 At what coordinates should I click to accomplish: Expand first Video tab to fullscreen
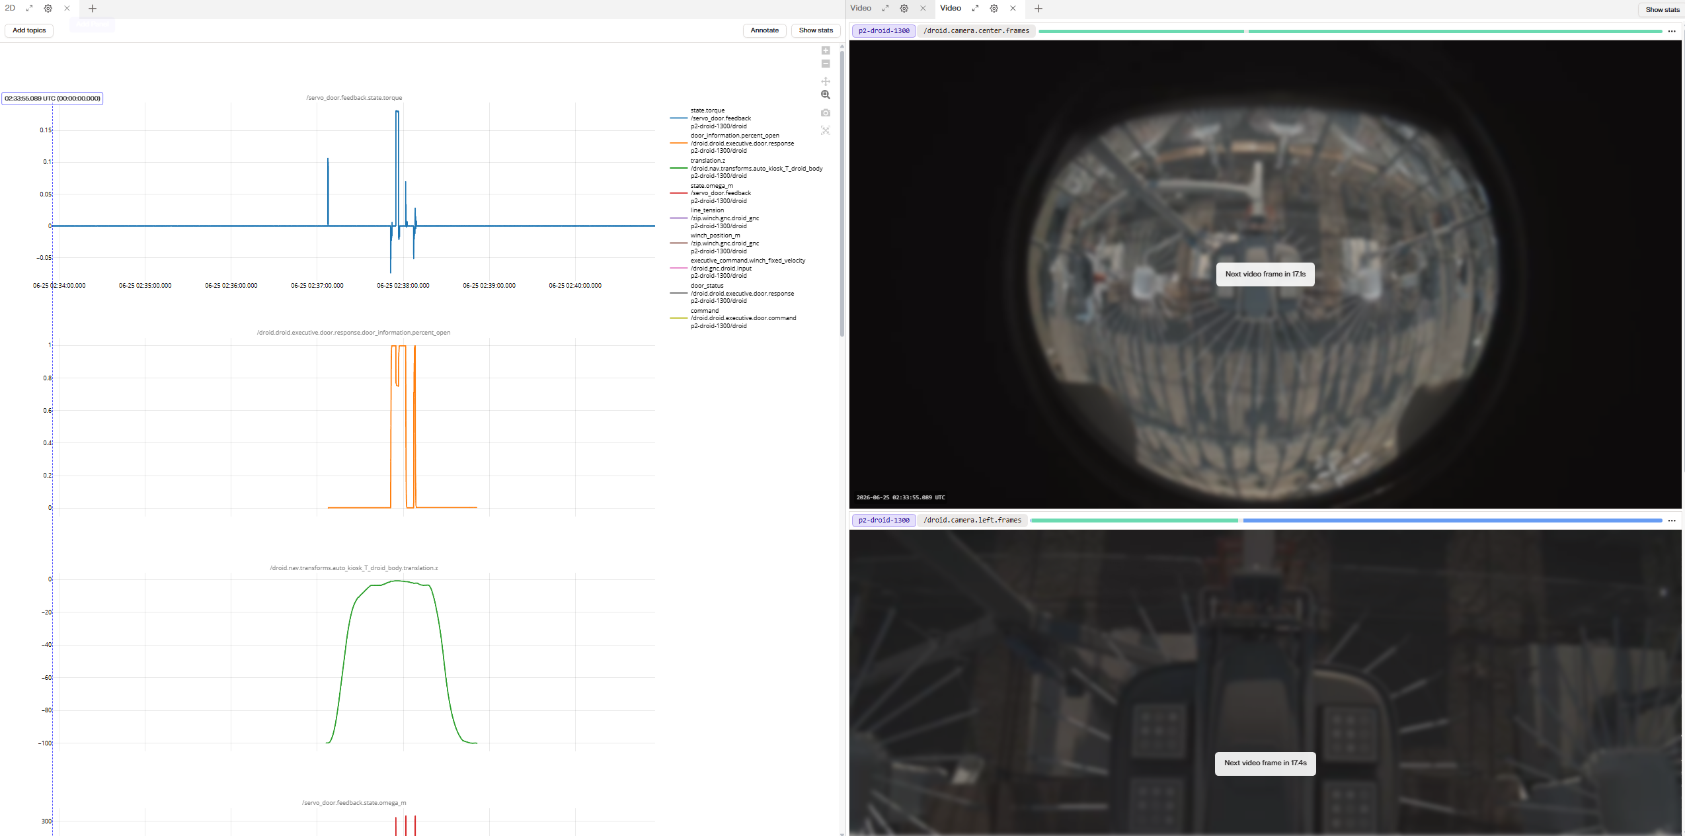point(885,9)
